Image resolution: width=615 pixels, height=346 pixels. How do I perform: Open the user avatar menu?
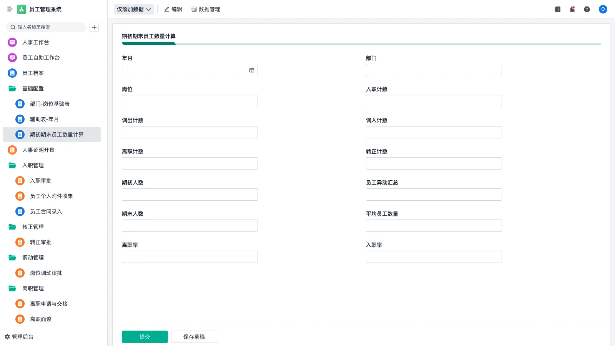coord(603,9)
